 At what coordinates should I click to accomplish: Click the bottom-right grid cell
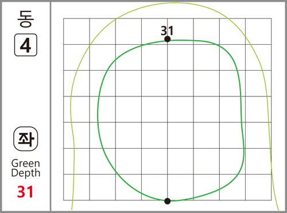tap(258, 187)
